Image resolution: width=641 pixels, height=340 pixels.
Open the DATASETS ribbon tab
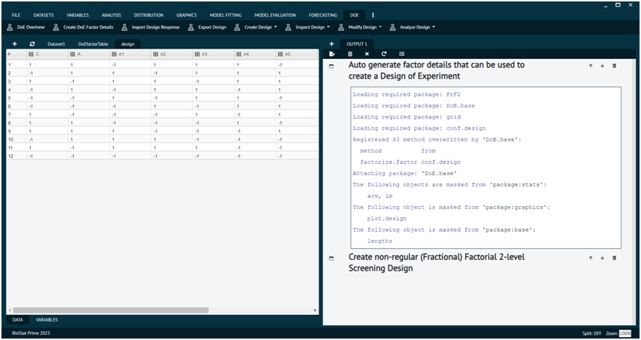point(43,15)
